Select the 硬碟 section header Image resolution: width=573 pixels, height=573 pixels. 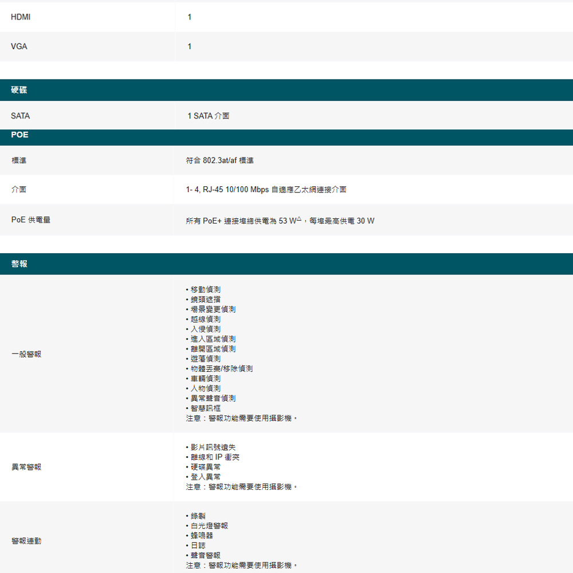[x=19, y=90]
